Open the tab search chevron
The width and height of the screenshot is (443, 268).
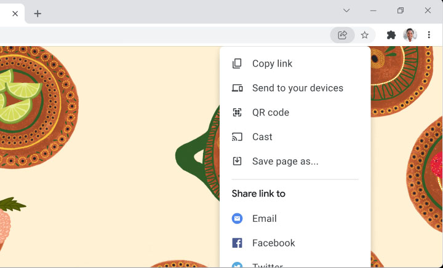[346, 10]
